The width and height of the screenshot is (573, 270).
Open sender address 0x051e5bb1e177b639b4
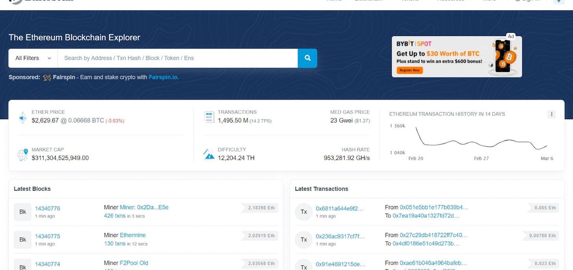[x=434, y=207]
